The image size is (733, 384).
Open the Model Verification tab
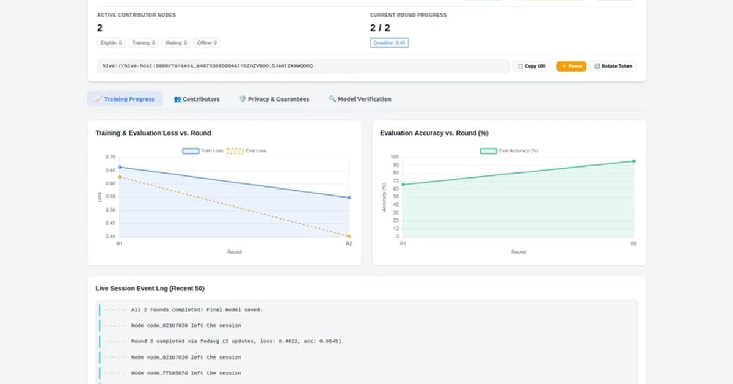[360, 99]
